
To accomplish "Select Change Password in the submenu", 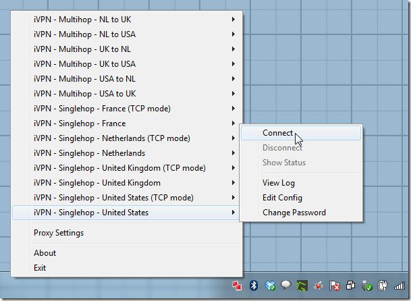I will pyautogui.click(x=301, y=213).
